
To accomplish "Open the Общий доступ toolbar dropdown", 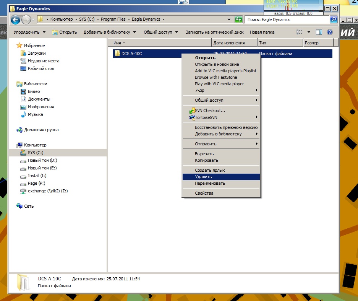I will [x=161, y=32].
